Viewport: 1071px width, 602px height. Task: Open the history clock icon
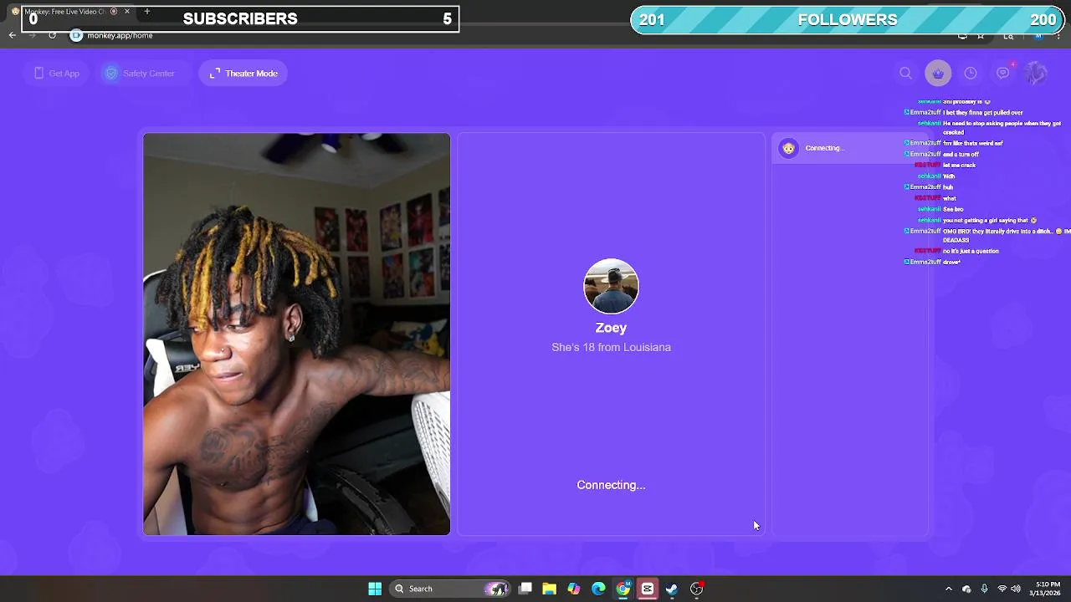[x=971, y=74]
